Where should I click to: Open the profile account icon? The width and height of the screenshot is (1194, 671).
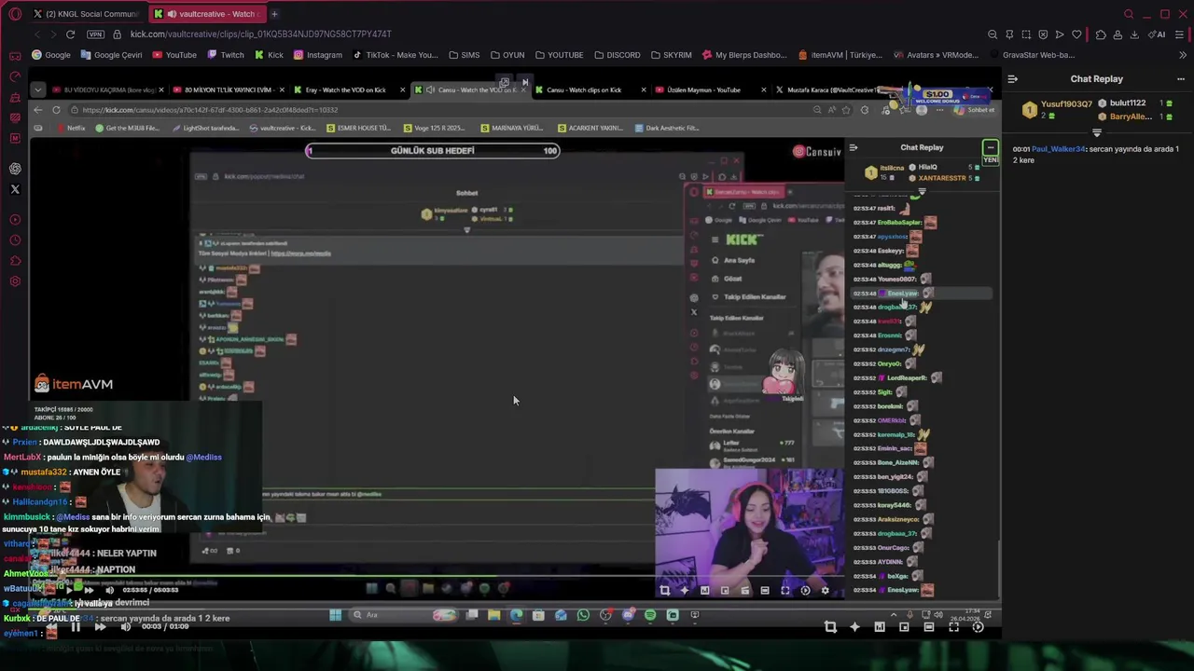coord(1118,34)
